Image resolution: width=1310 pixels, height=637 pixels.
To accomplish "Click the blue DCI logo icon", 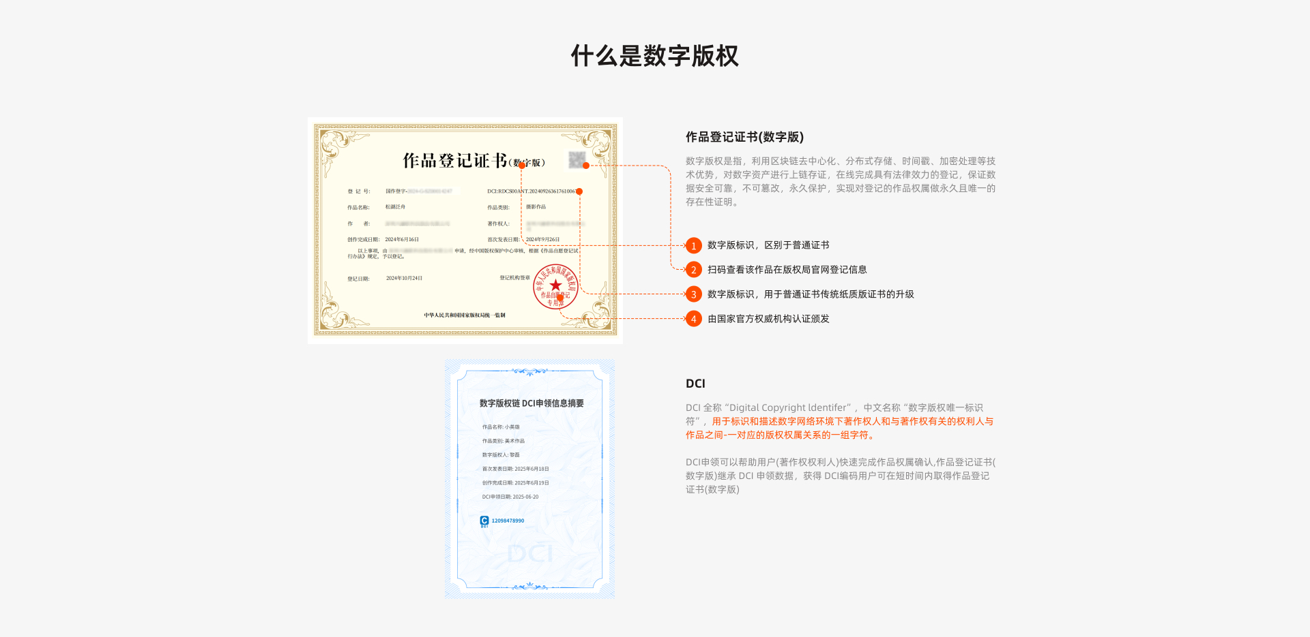I will point(484,521).
